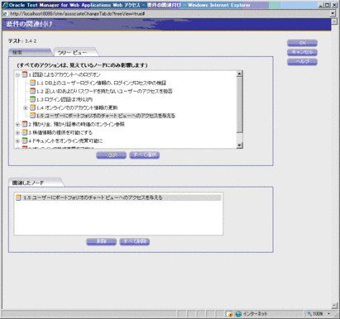The height and width of the screenshot is (319, 340).
Task: Click the node icon in 関連したノード list
Action: 18,198
